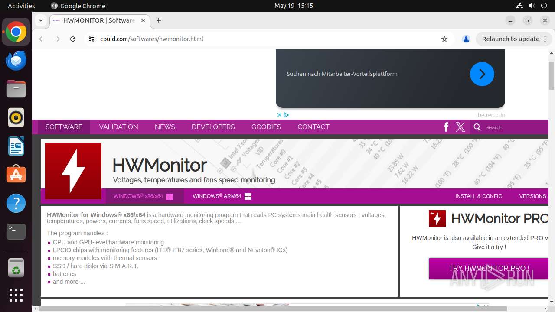Click the HWMonitor title heading
The height and width of the screenshot is (312, 555).
[x=160, y=165]
